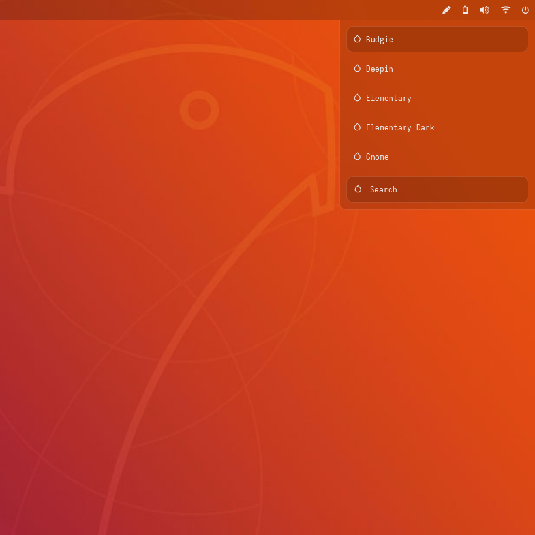Click the bird's eye circle on wallpaper
The height and width of the screenshot is (535, 535).
199,110
